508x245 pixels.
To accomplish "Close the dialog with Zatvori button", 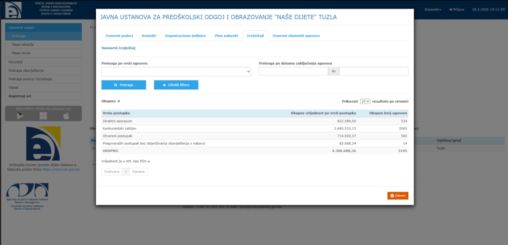I will point(397,196).
